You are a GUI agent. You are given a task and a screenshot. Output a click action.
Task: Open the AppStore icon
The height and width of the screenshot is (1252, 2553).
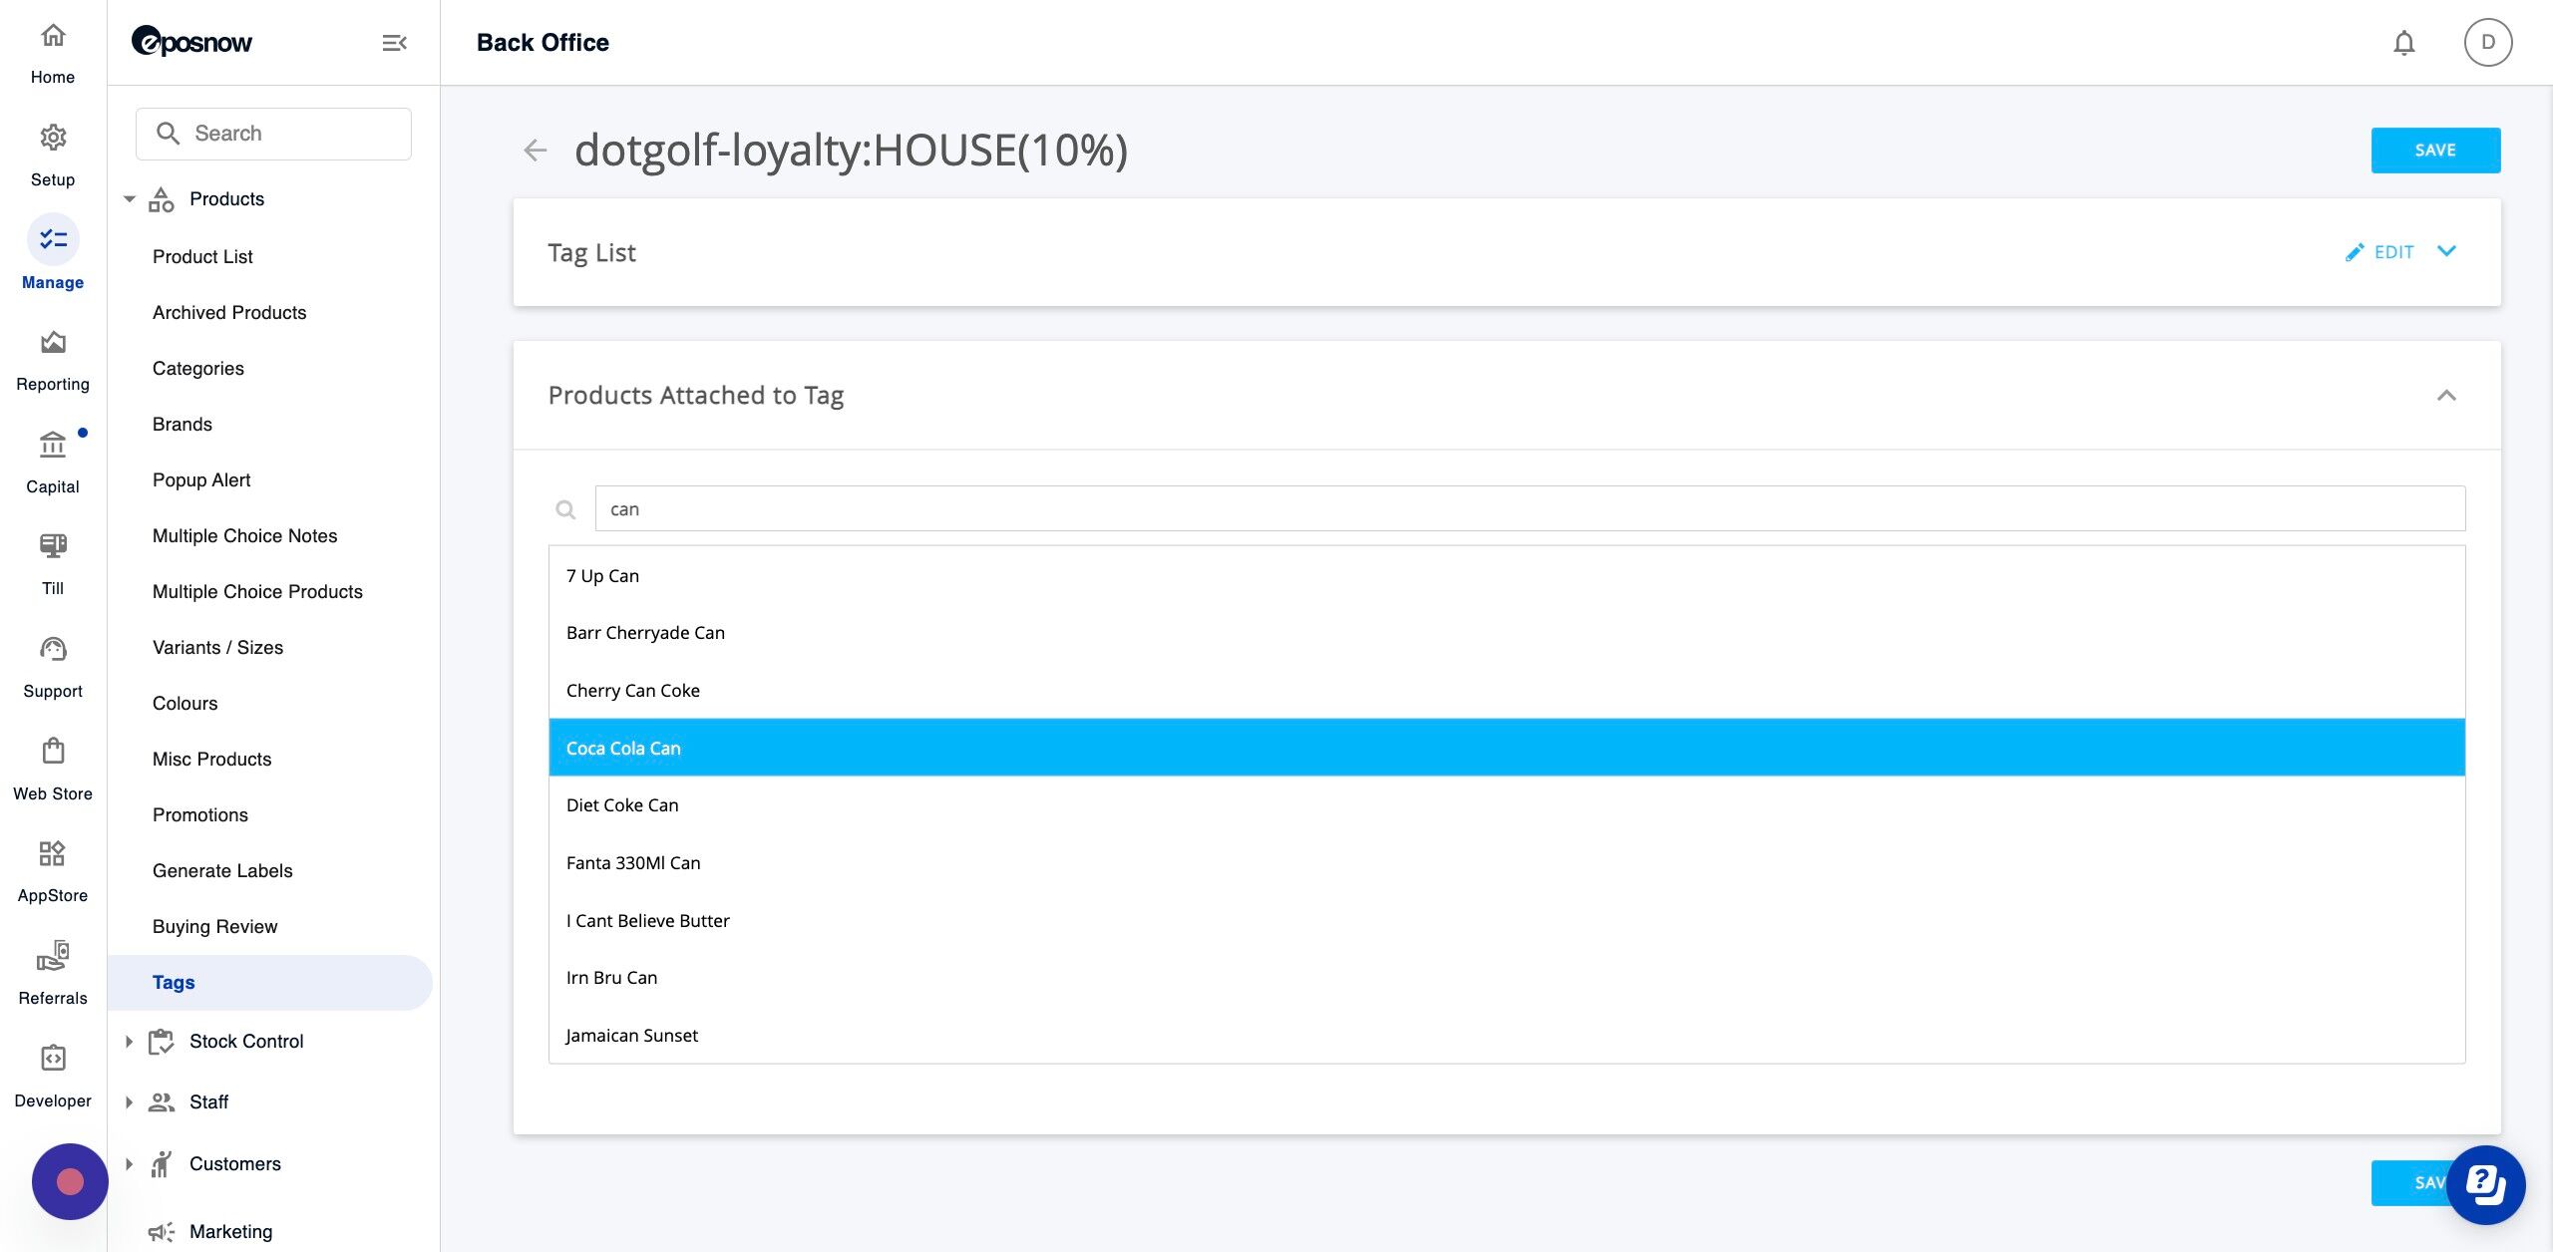pos(53,853)
